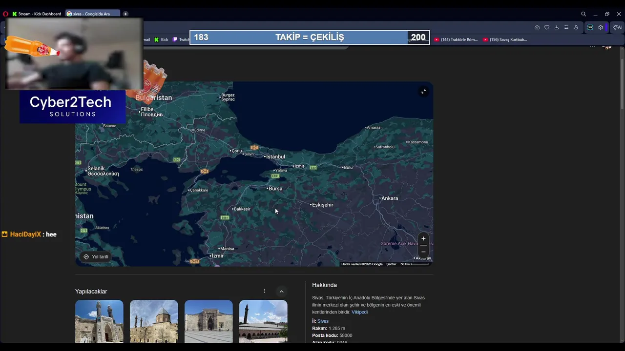Viewport: 625px width, 351px height.
Task: Open the downloads icon
Action: point(557,27)
